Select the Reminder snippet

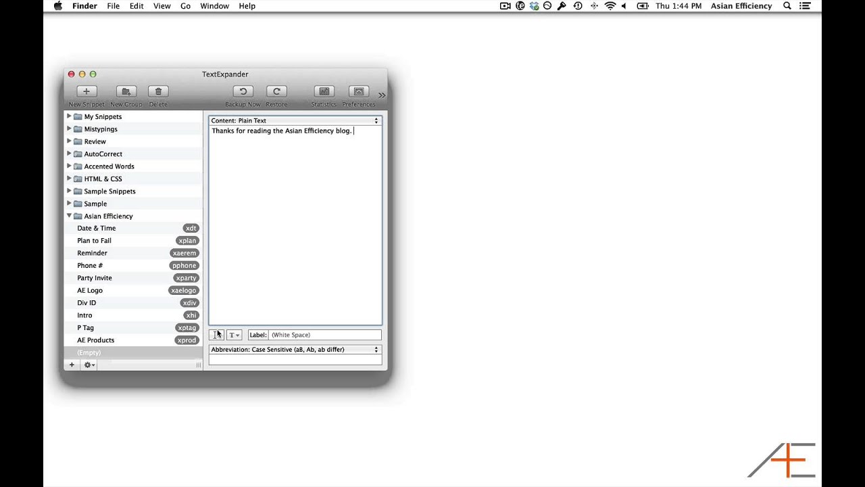coord(133,253)
